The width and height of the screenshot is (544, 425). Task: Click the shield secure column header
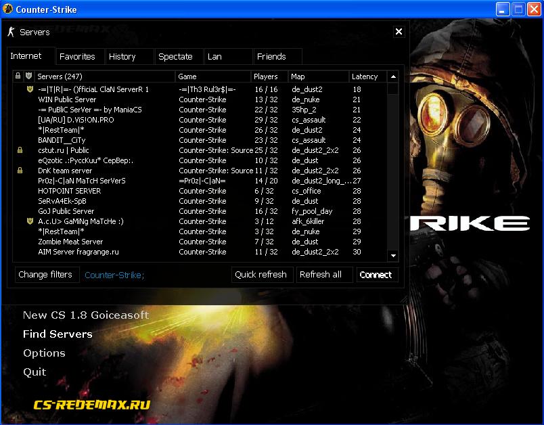tap(29, 76)
